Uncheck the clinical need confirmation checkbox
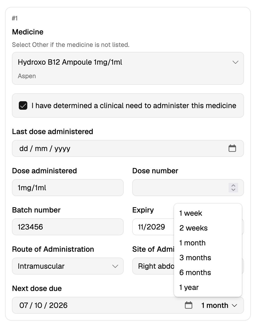Viewport: 258px width, 327px height. [23, 105]
